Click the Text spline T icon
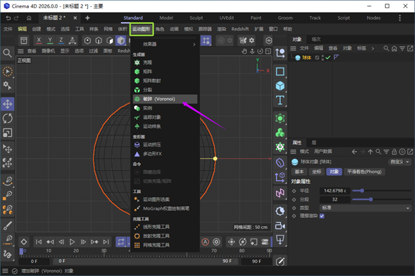This screenshot has height=276, width=415. [280, 100]
